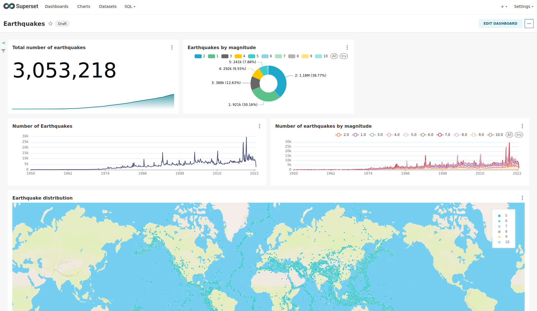
Task: Toggle the 7.0 series in line chart legend
Action: [x=443, y=135]
